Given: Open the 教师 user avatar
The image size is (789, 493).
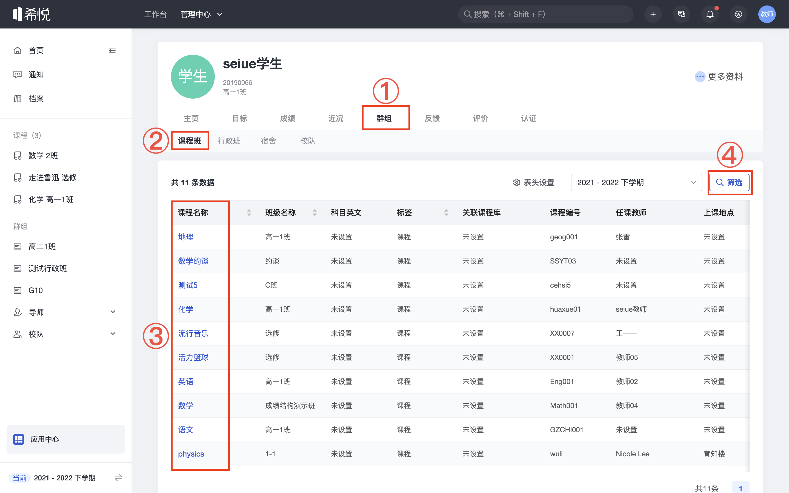Looking at the screenshot, I should [767, 14].
